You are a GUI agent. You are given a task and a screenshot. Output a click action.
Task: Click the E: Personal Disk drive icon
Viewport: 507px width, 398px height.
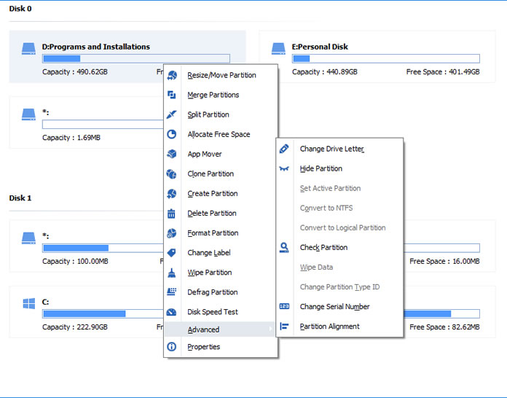(x=278, y=49)
